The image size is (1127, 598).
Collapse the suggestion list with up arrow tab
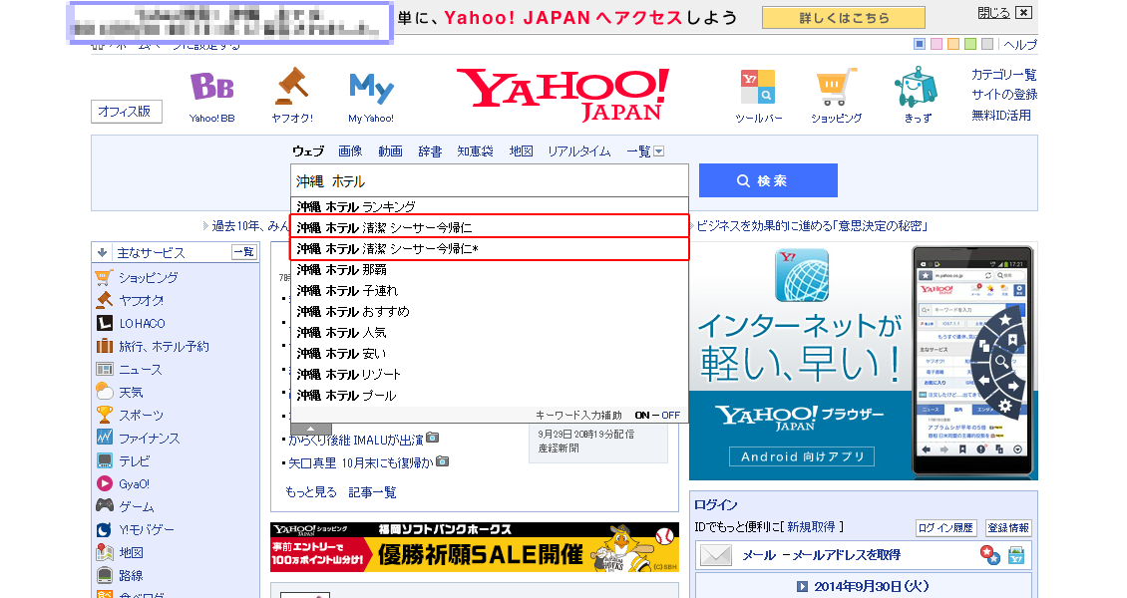[x=310, y=430]
